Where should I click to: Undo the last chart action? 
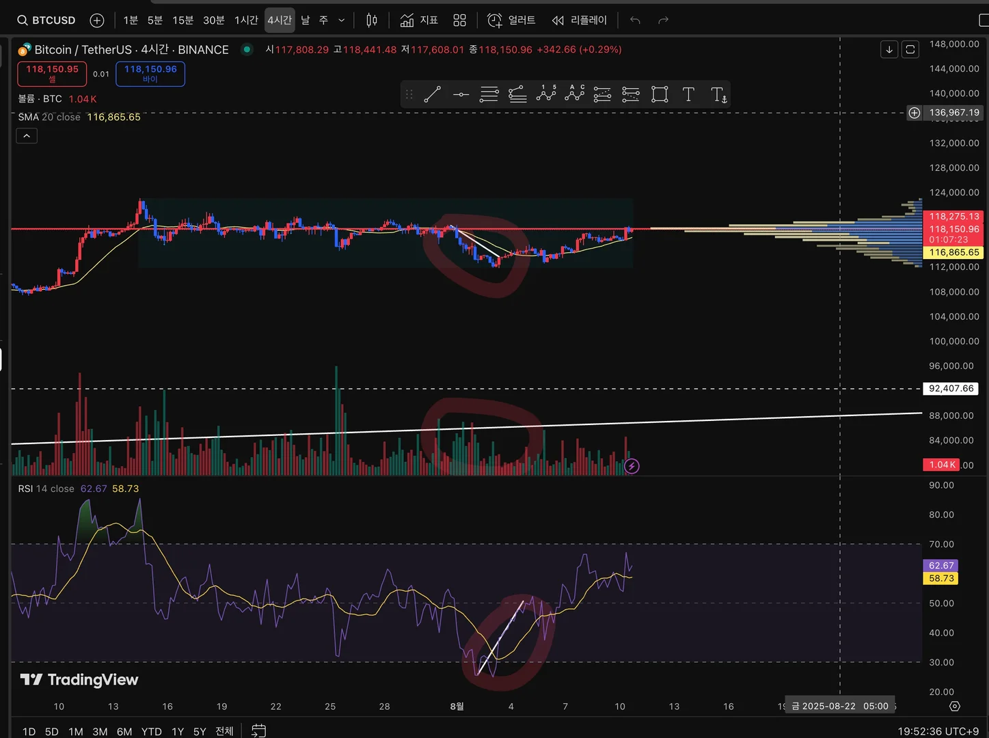pos(635,20)
